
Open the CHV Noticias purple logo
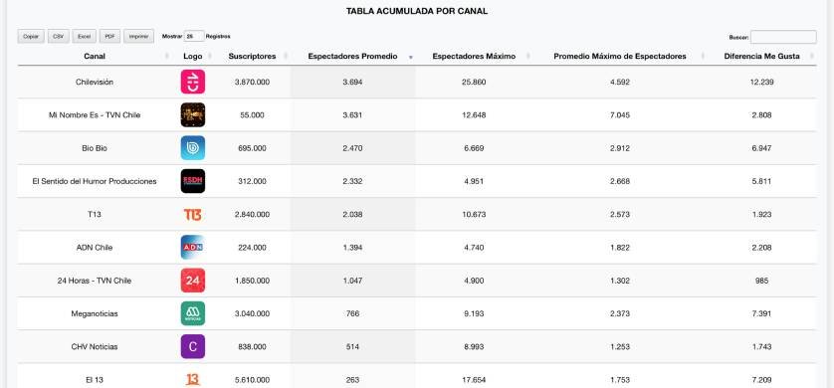[x=192, y=346]
